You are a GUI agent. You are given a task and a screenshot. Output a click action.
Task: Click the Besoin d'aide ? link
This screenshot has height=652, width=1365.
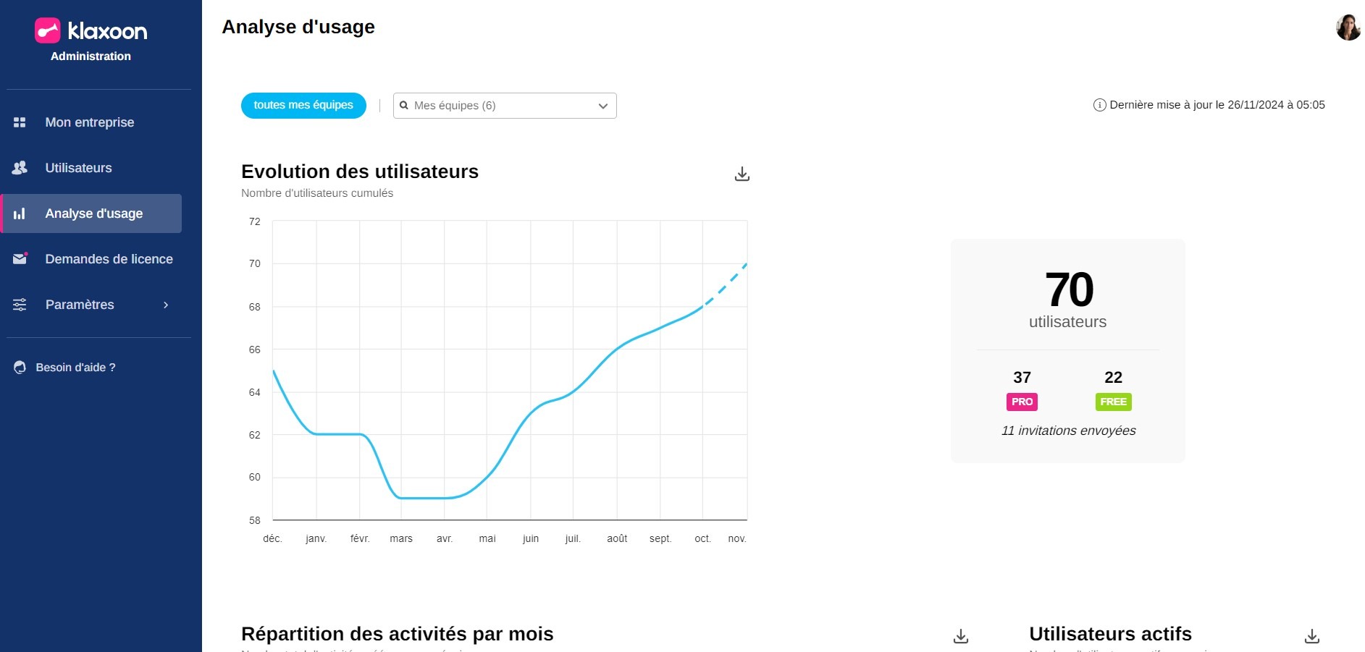pos(75,368)
